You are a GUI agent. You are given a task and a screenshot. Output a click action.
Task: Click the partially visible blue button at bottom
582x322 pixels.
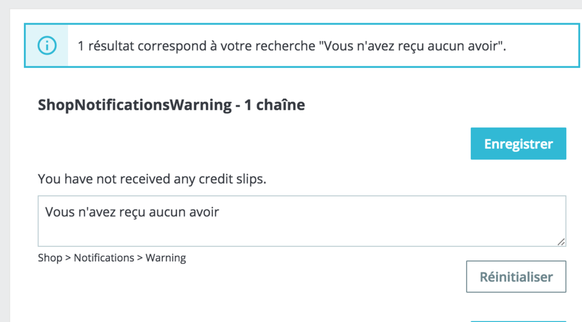pos(518,320)
